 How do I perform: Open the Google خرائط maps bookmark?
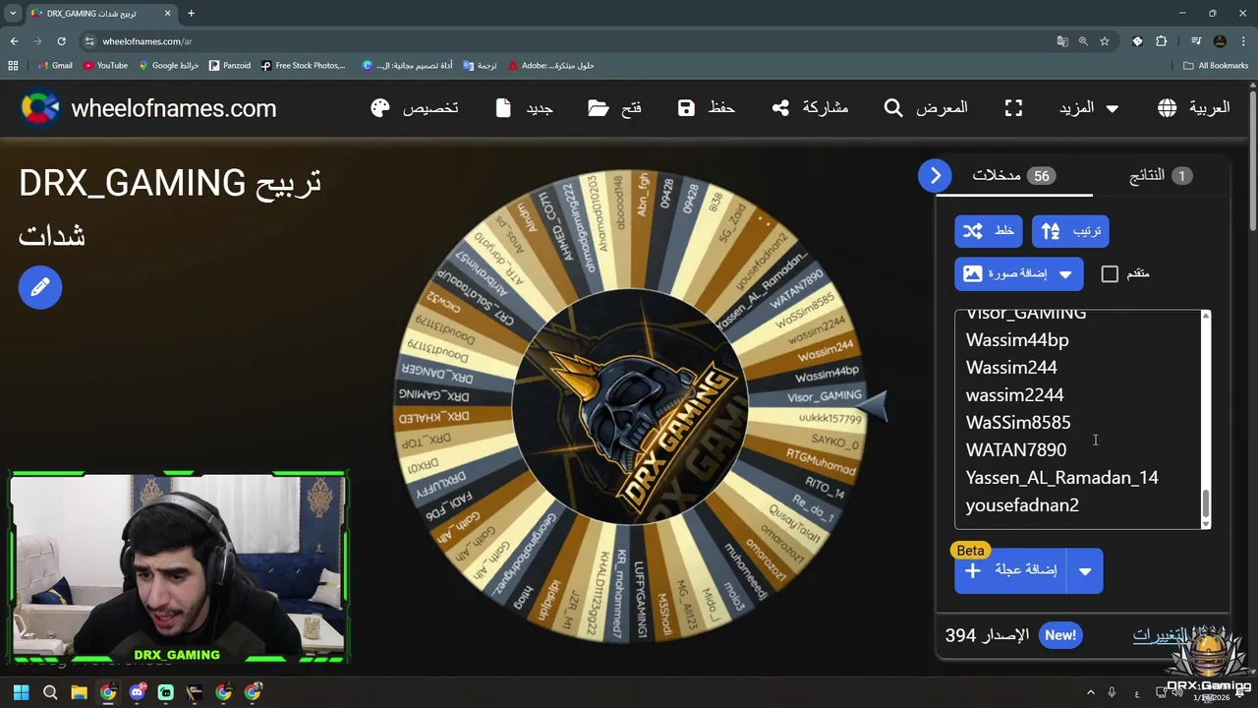[x=168, y=66]
